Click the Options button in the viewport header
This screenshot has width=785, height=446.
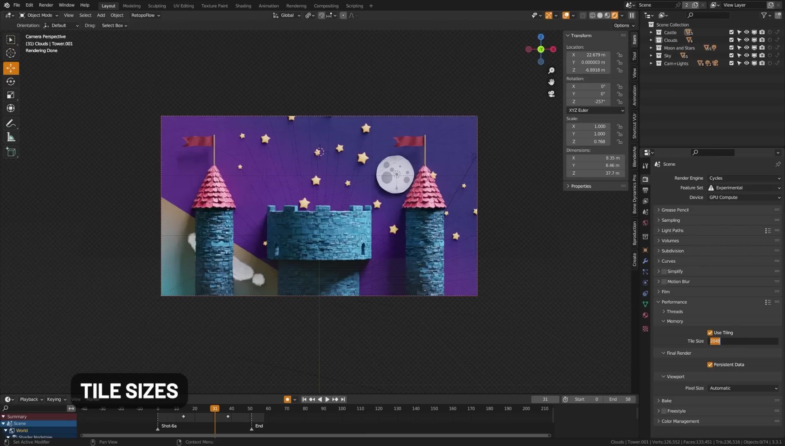pos(624,25)
